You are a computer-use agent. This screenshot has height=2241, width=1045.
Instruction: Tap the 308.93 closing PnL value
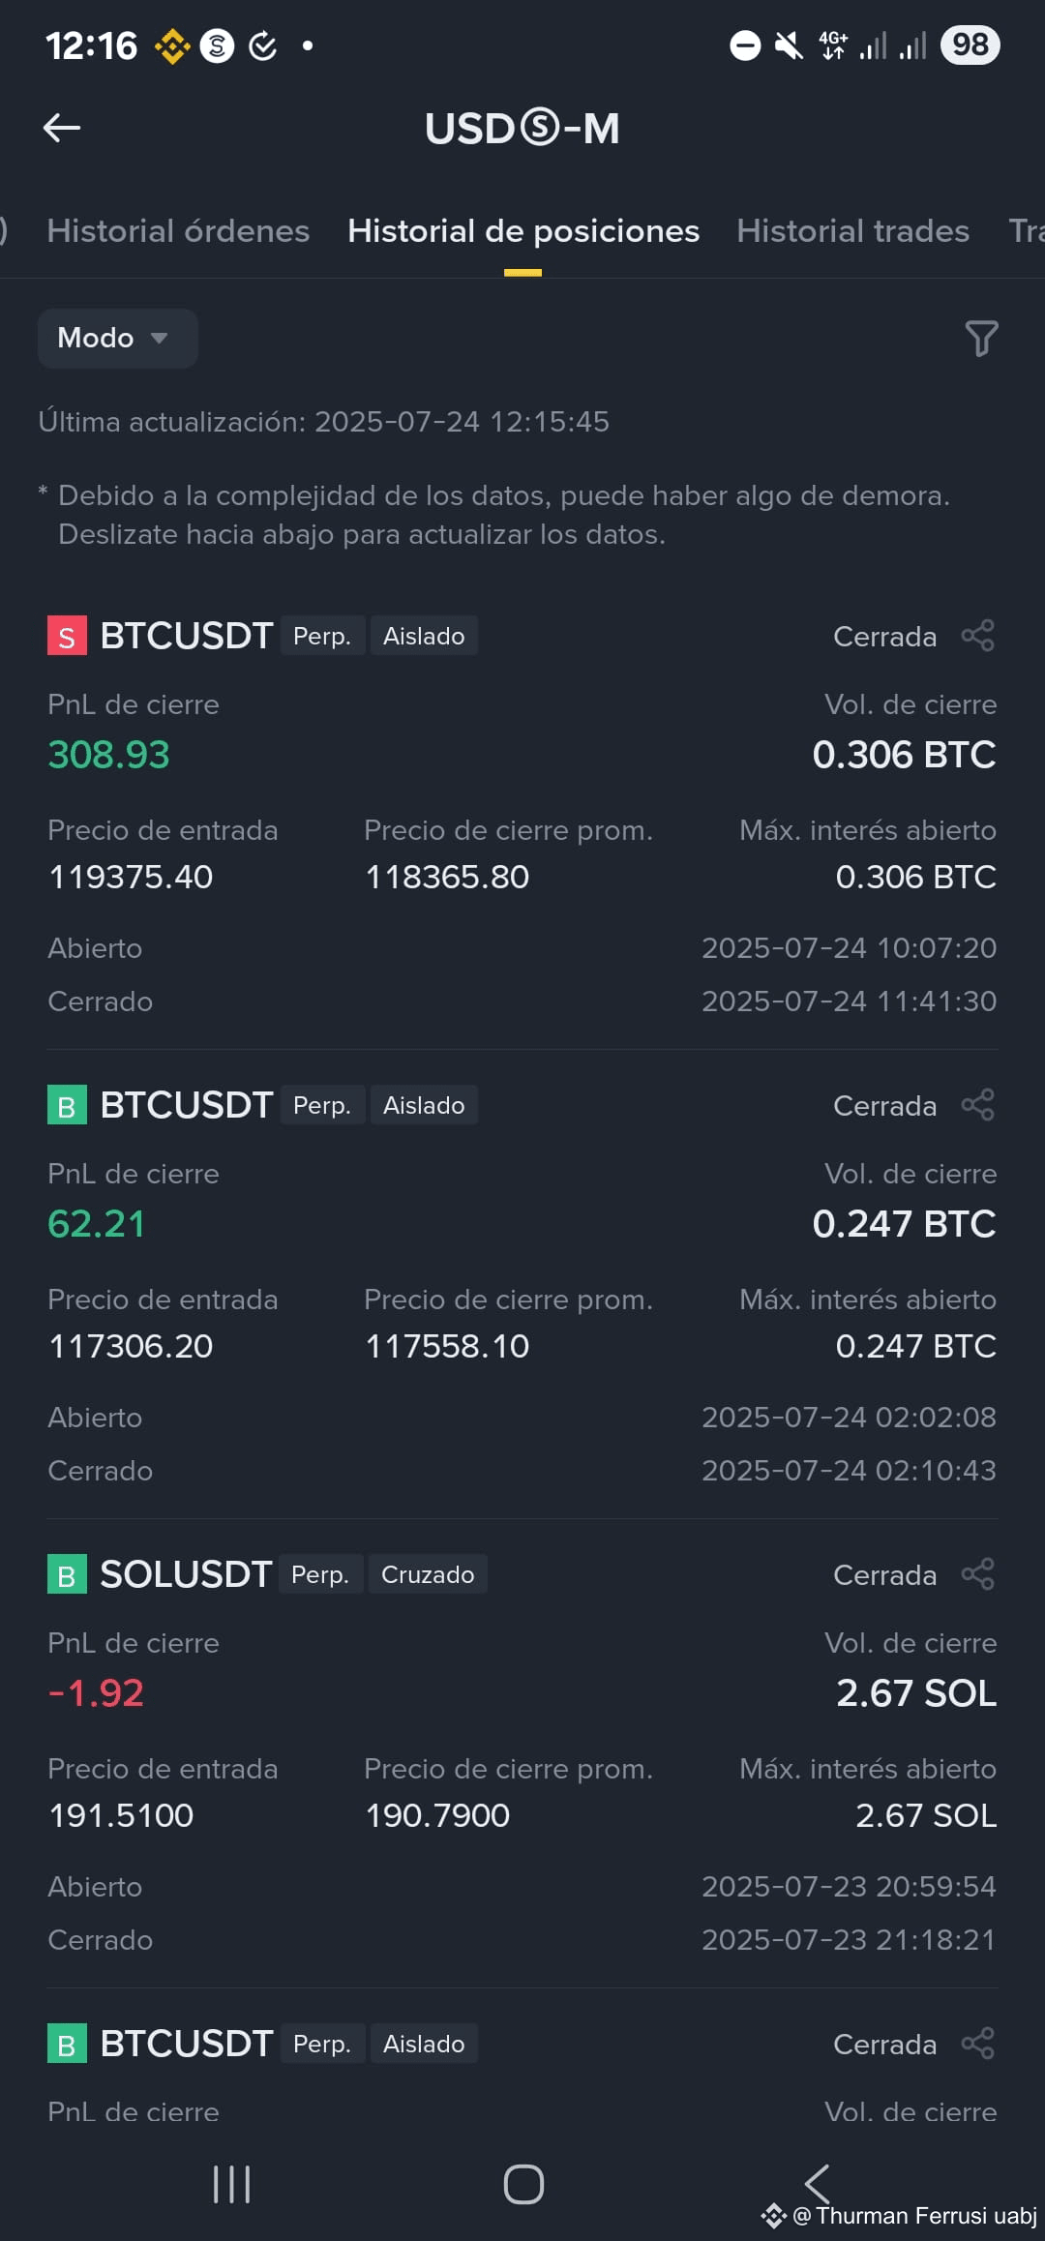108,755
